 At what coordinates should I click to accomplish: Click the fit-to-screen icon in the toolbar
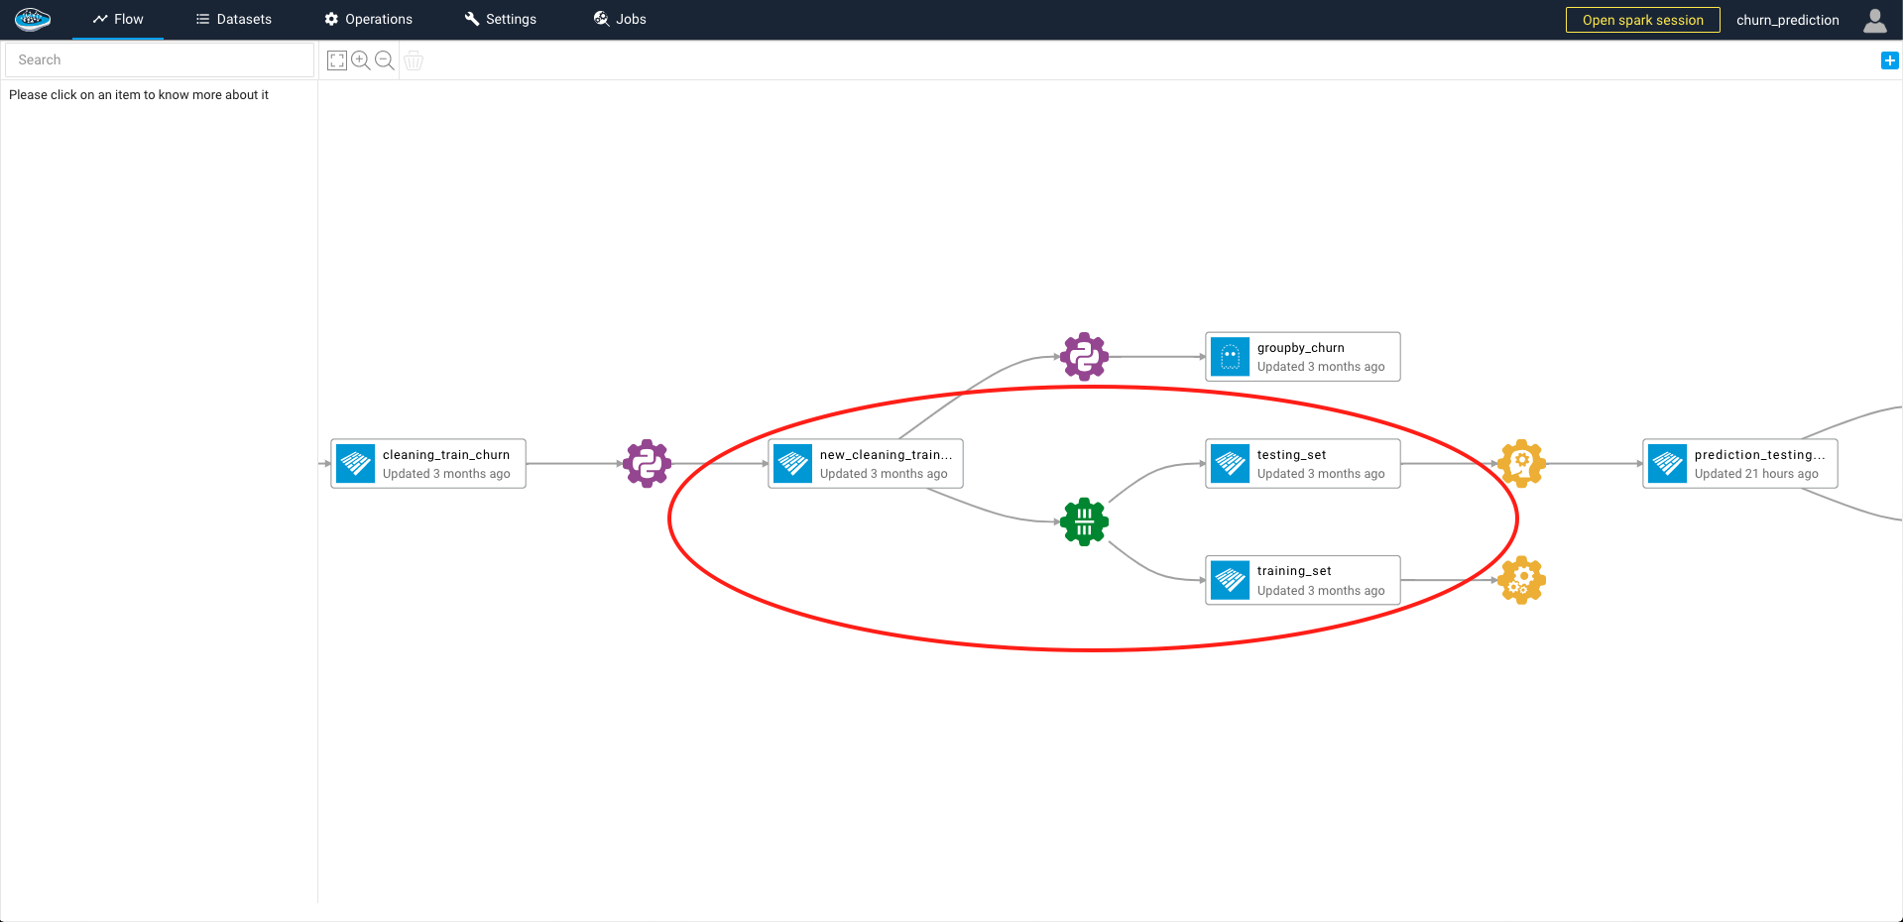pyautogui.click(x=336, y=59)
